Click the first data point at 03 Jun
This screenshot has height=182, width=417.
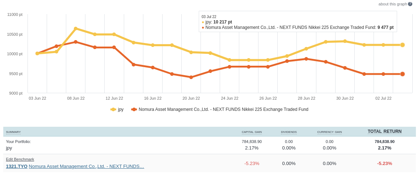coord(37,53)
